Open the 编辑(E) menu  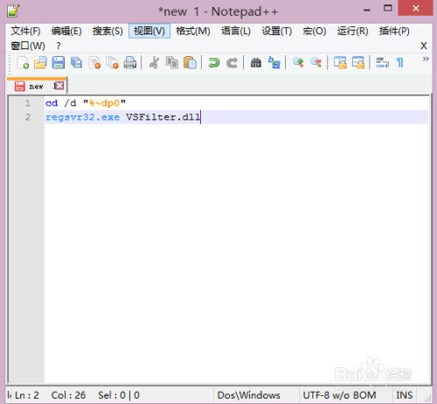pyautogui.click(x=66, y=31)
